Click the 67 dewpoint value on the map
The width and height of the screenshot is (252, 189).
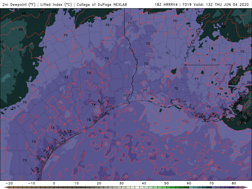click(2, 42)
